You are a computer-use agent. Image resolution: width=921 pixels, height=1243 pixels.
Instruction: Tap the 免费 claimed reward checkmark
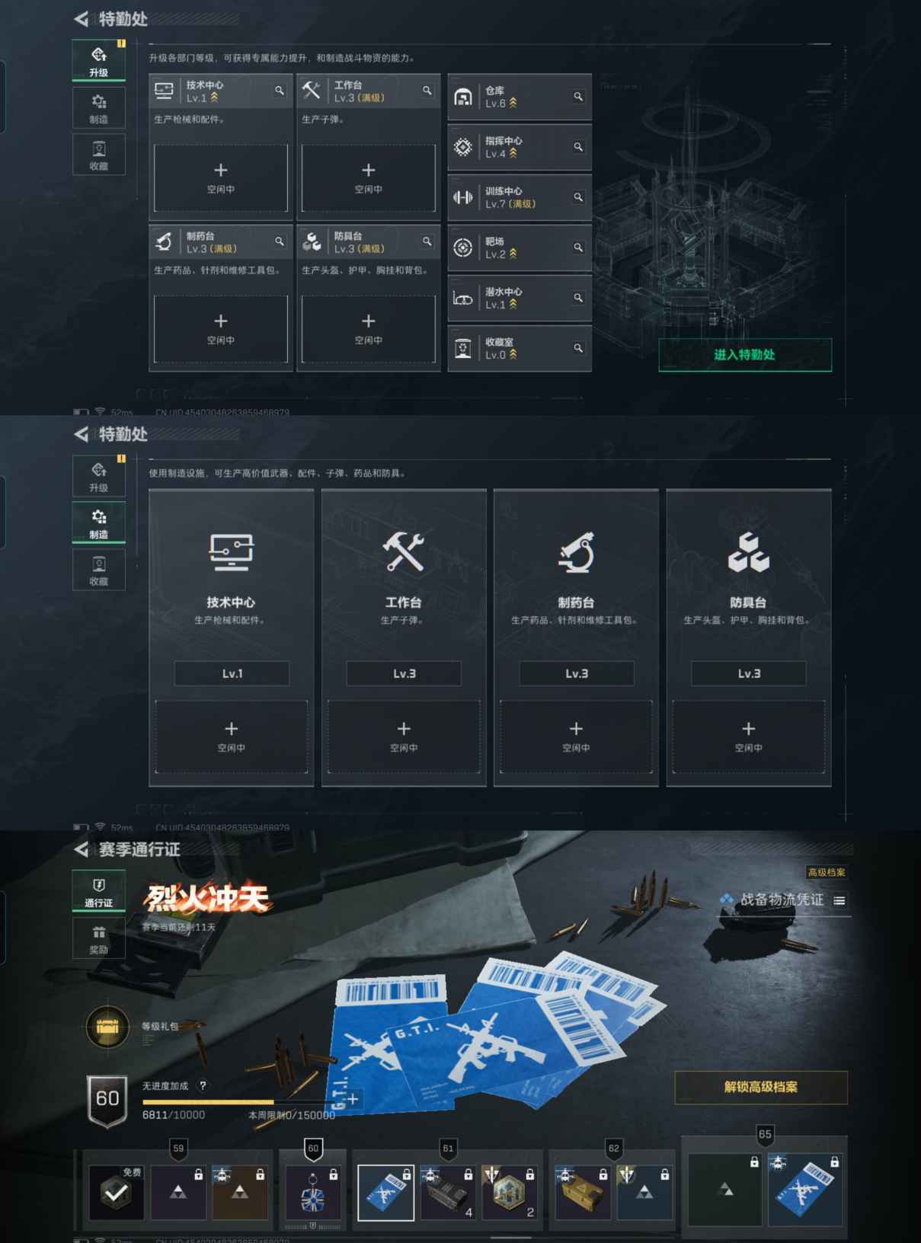(117, 1192)
